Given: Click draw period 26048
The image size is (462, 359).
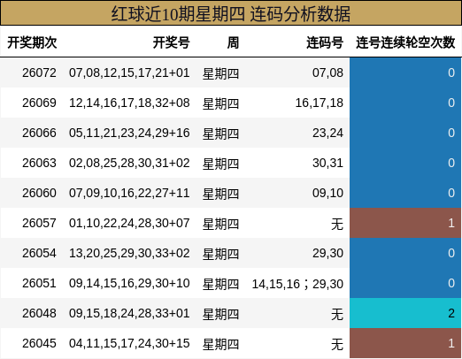Looking at the screenshot, I should pyautogui.click(x=39, y=313).
